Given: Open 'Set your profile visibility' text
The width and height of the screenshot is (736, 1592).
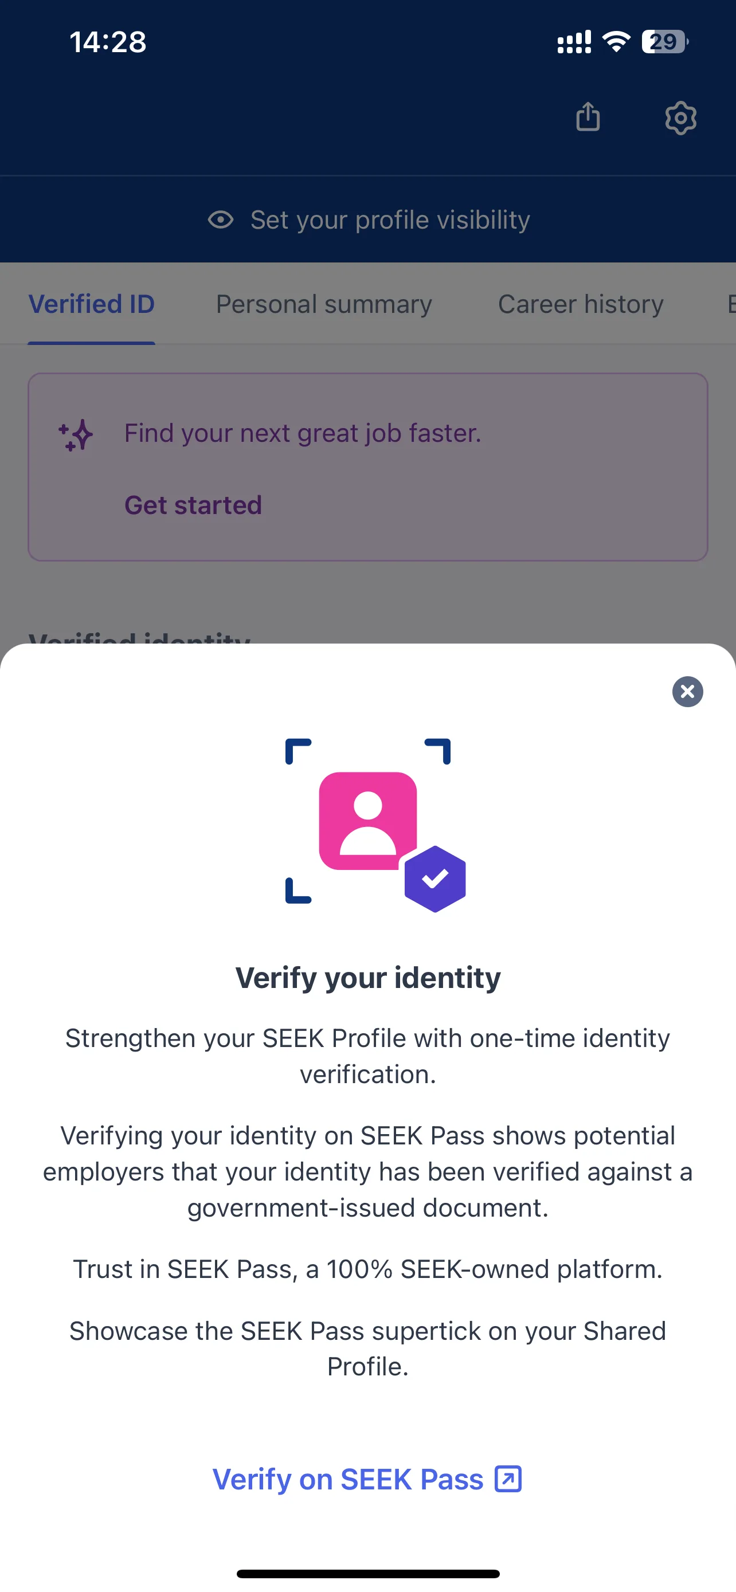Looking at the screenshot, I should 390,220.
